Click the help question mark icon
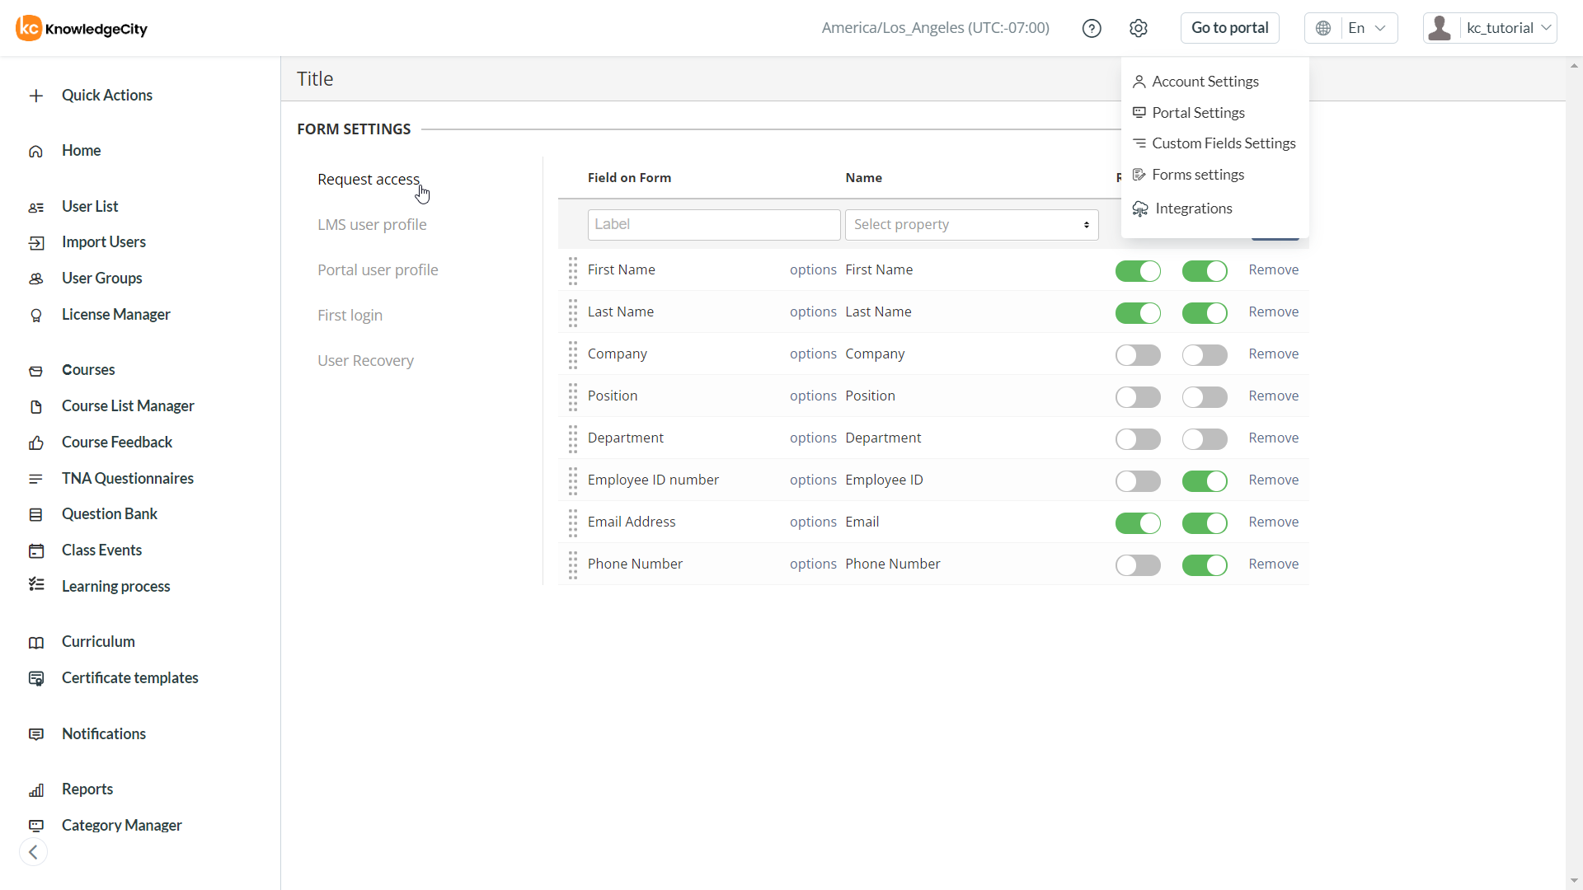The height and width of the screenshot is (890, 1583). [x=1092, y=28]
